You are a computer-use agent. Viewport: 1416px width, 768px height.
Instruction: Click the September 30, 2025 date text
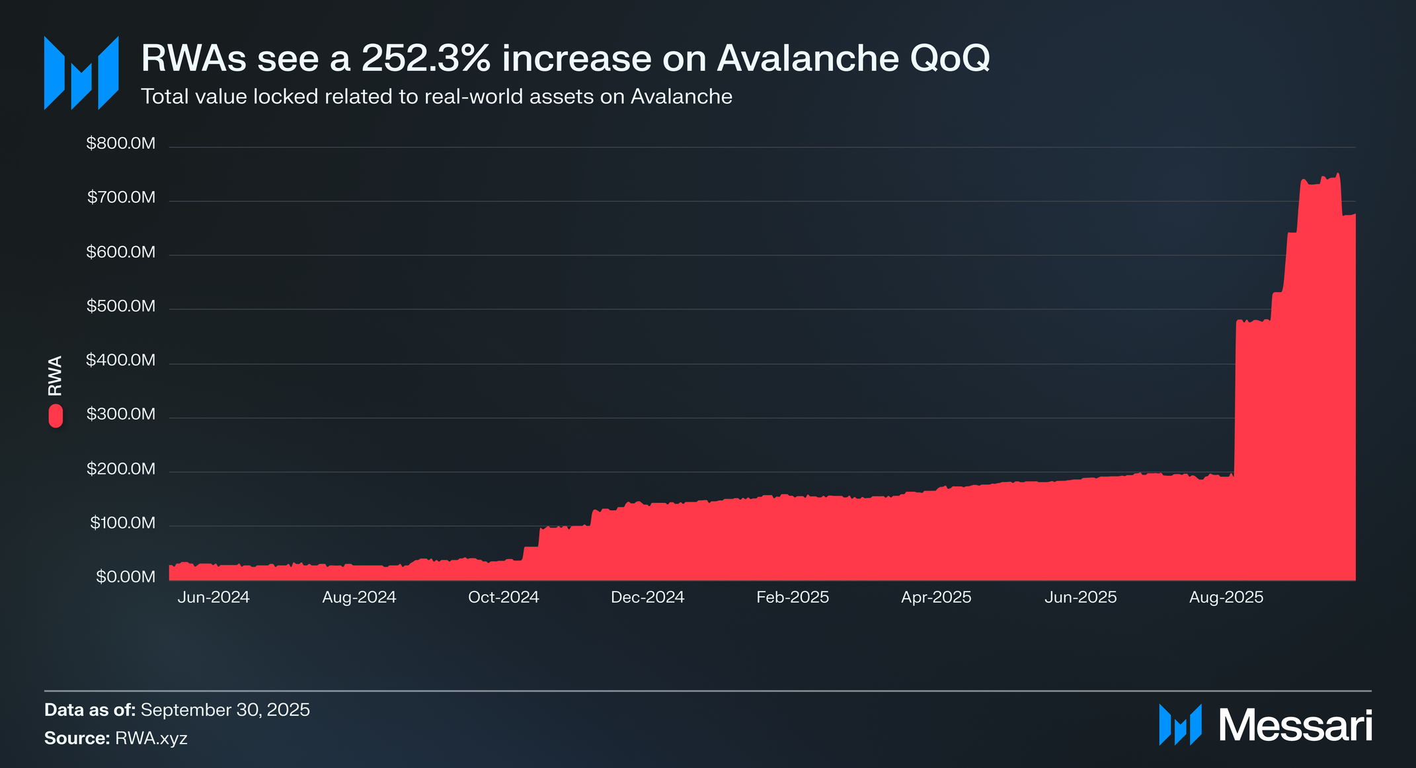225,710
